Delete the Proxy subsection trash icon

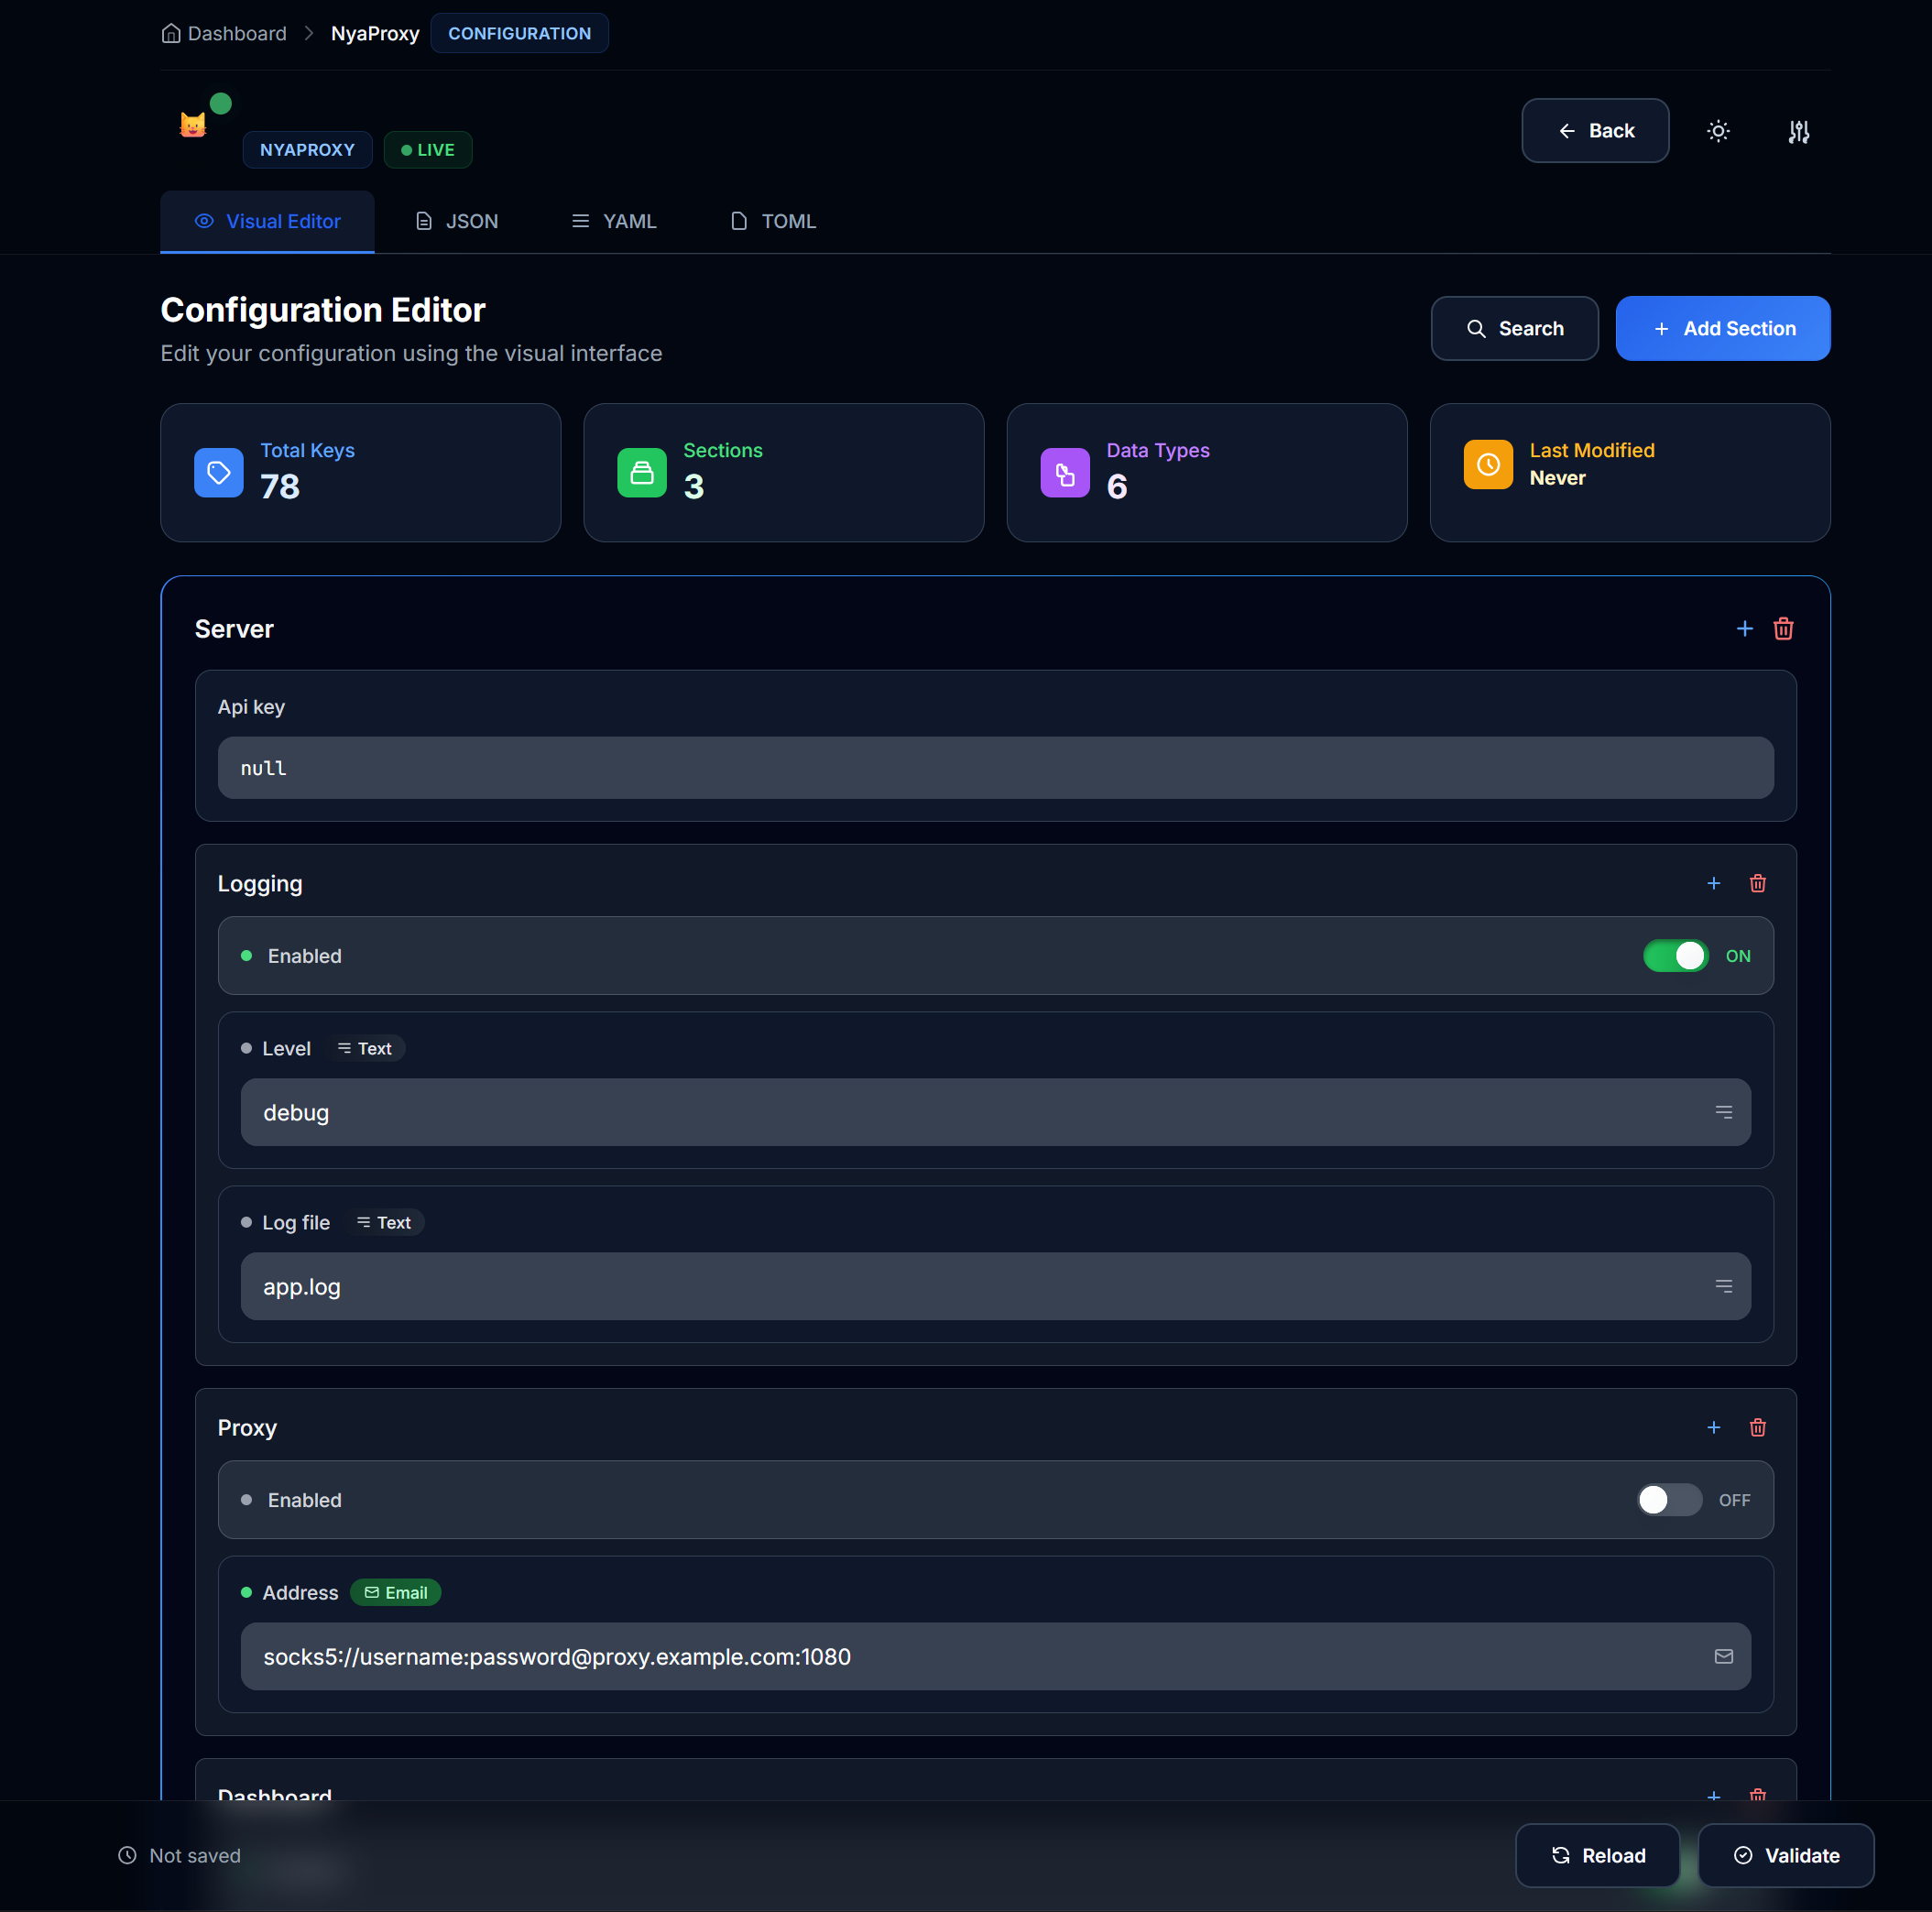1757,1427
